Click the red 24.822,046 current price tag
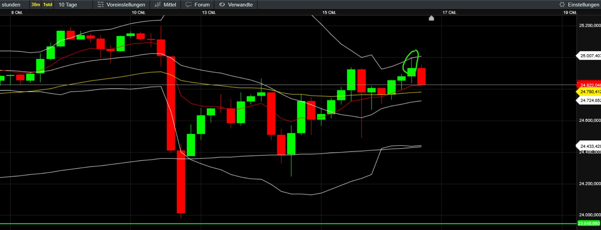 (588, 85)
